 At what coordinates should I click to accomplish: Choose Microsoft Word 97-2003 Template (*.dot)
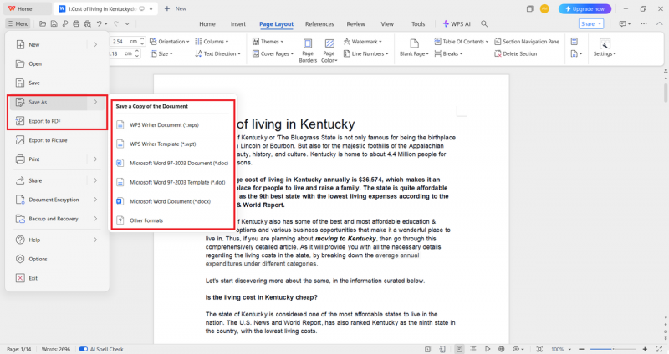[173, 182]
